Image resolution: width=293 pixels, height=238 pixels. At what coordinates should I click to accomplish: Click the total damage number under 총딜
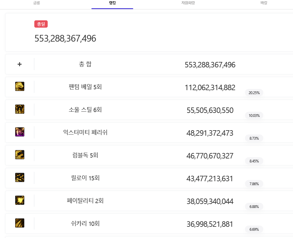click(65, 39)
